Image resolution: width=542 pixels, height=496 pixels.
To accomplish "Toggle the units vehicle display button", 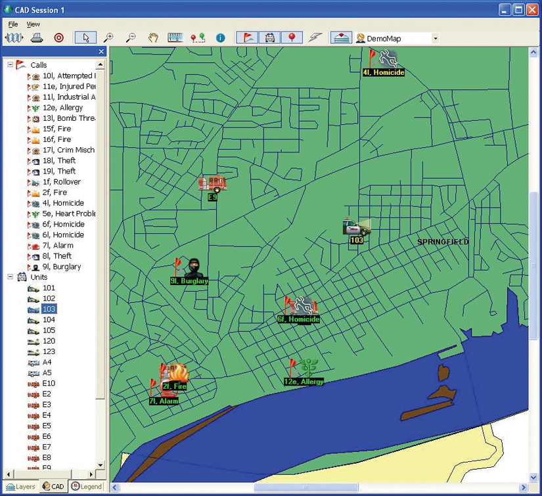I will coord(269,38).
